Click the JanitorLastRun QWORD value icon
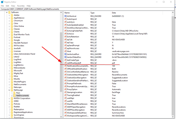Screen dimensions: 176x119 pyautogui.click(x=65, y=54)
